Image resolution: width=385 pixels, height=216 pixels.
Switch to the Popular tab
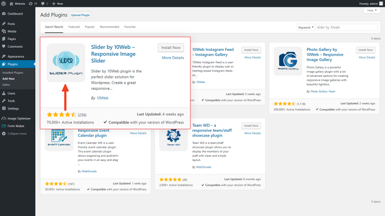(90, 27)
